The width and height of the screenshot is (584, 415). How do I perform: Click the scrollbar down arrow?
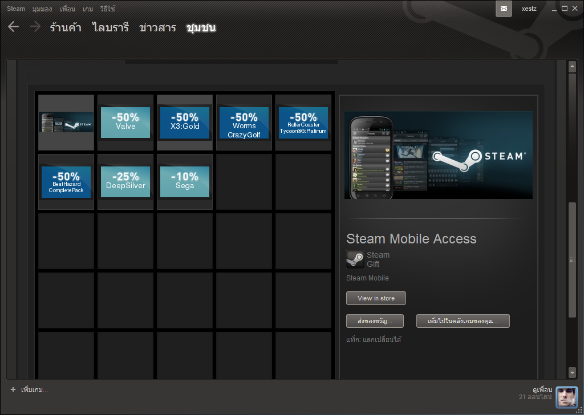573,372
